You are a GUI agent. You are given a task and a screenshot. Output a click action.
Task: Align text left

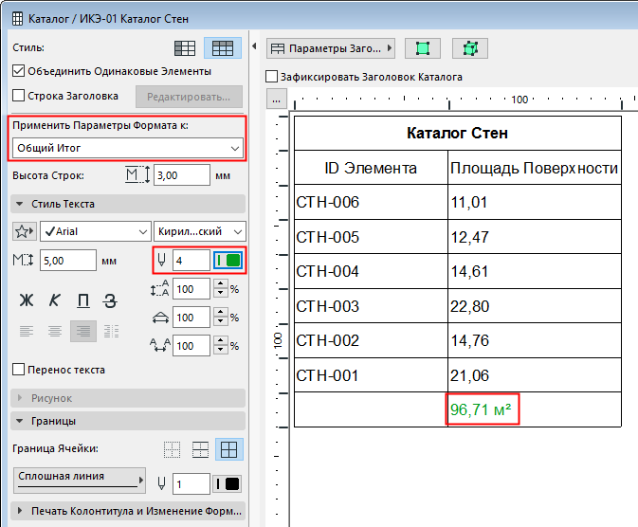click(27, 331)
